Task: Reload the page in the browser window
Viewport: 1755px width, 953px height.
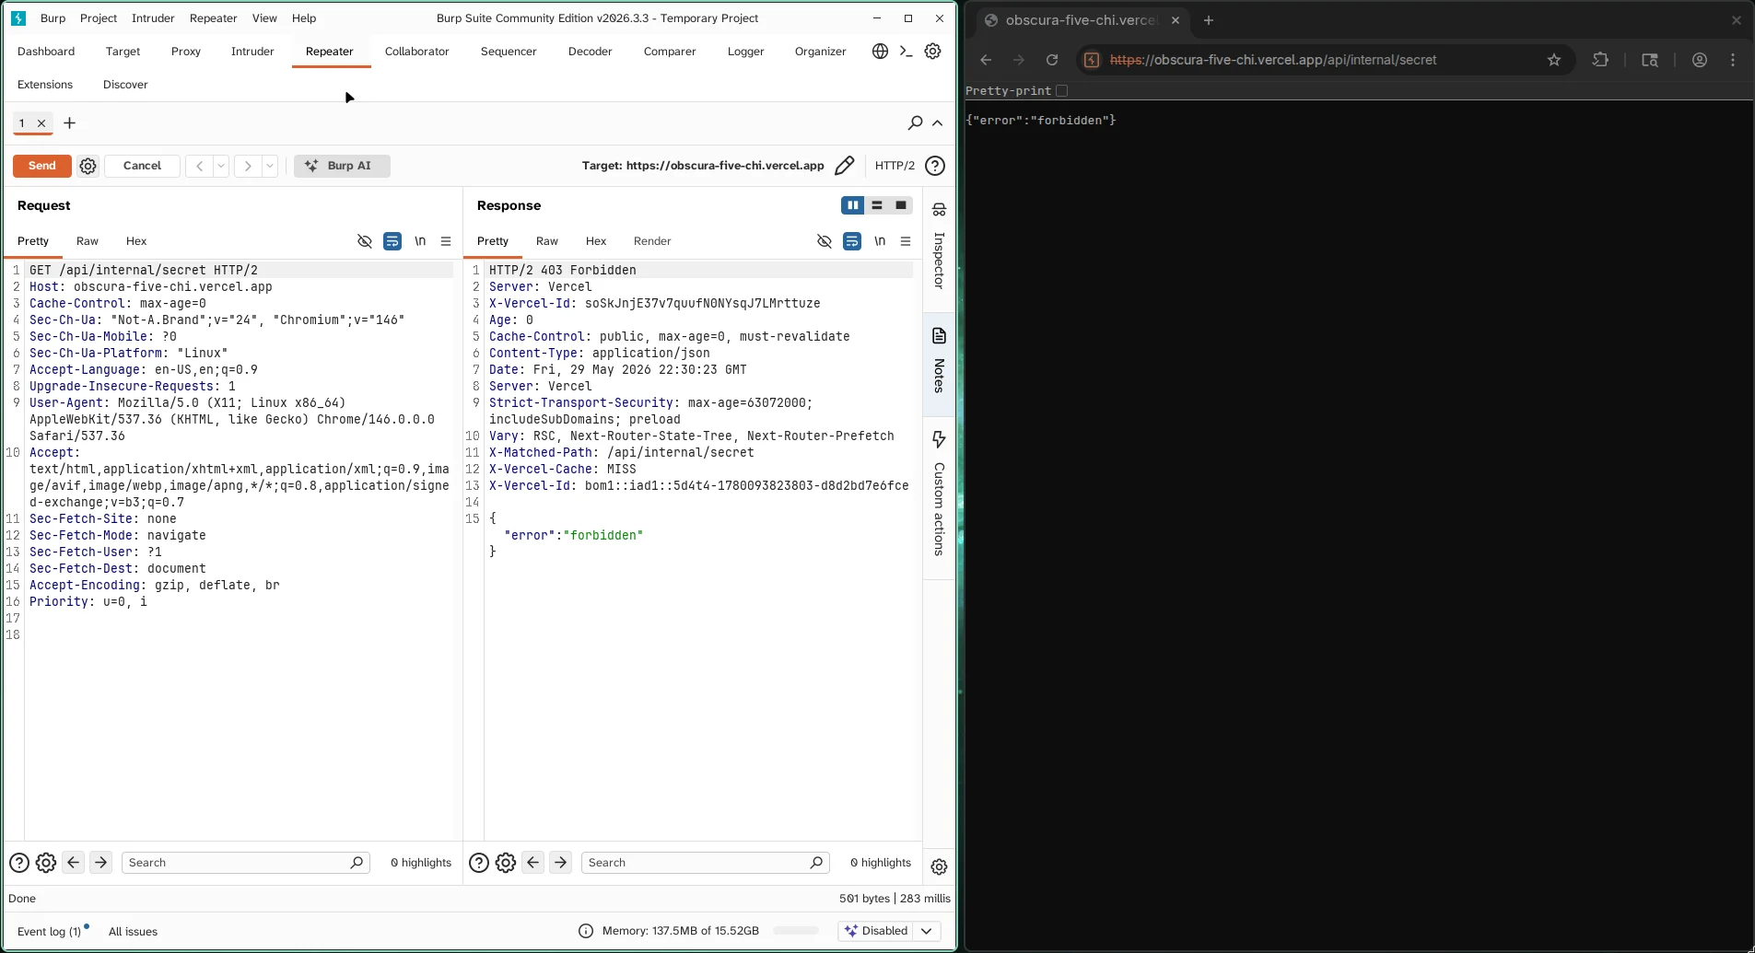Action: click(1052, 60)
